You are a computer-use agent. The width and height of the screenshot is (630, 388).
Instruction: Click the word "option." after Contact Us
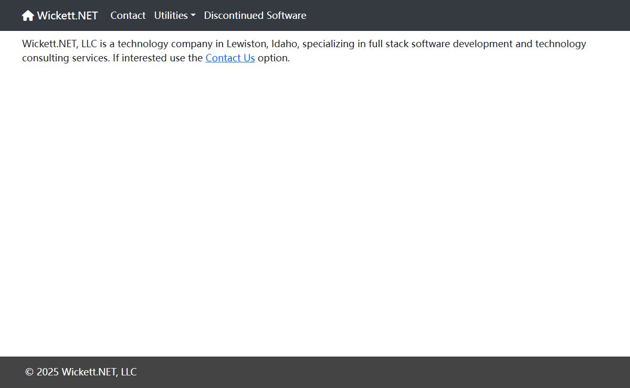pos(274,58)
